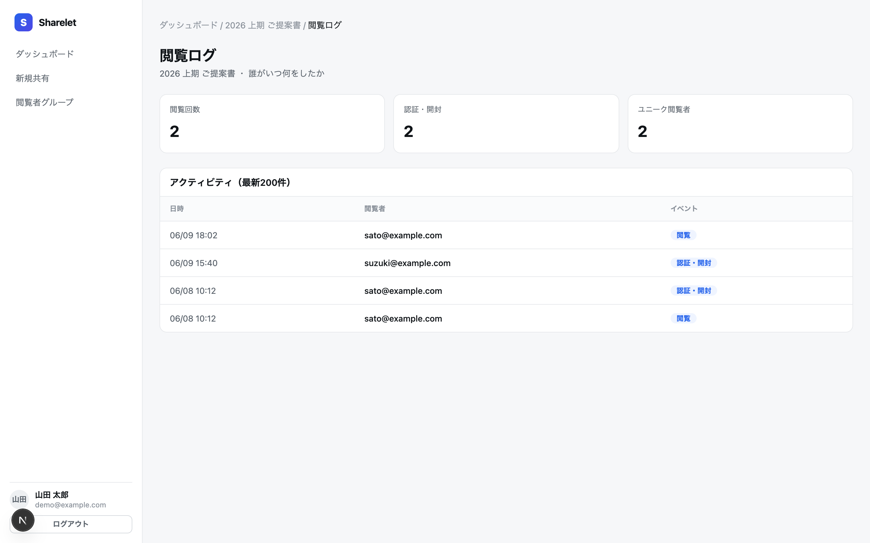Open 閲覧者グループ in the sidebar
The width and height of the screenshot is (870, 543).
point(45,102)
